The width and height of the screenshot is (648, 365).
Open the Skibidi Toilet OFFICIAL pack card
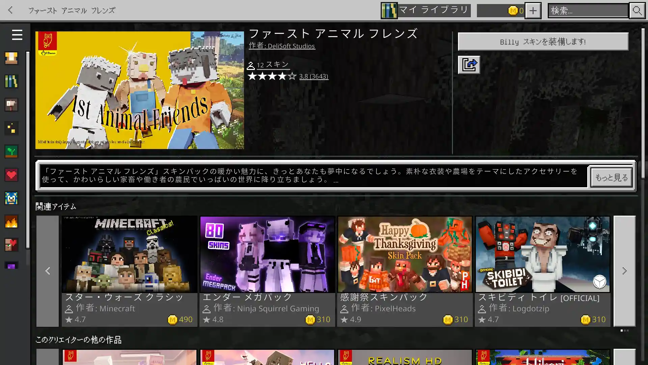542,271
